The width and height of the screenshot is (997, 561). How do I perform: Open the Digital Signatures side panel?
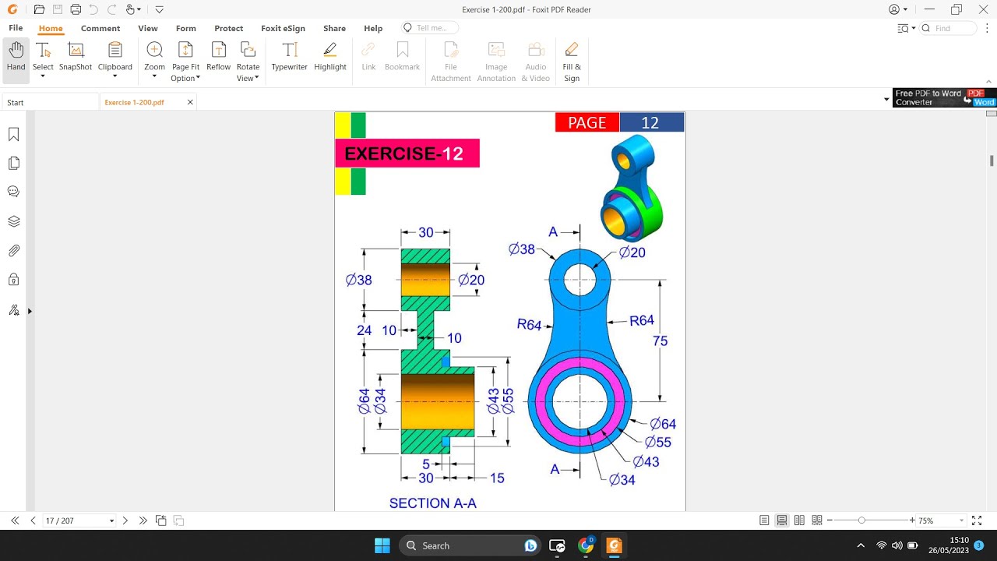pyautogui.click(x=13, y=310)
